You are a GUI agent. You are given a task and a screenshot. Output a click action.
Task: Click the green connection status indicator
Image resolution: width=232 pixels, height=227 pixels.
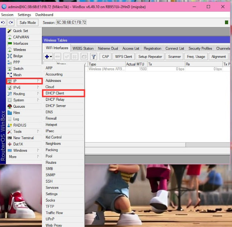(227, 23)
